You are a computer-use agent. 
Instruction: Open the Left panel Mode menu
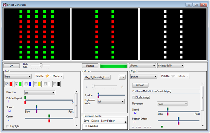(x=57, y=76)
